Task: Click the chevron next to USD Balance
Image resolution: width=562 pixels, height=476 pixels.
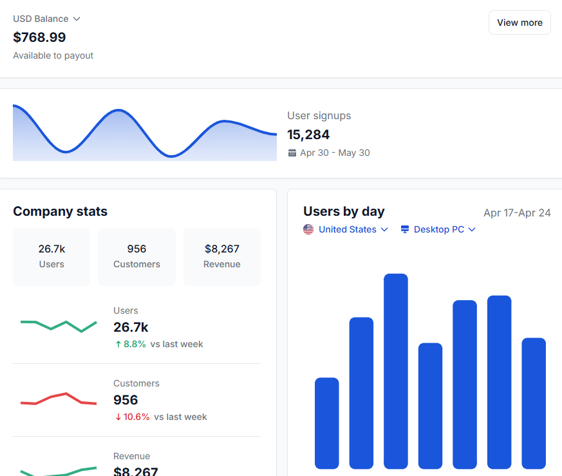Action: [77, 19]
